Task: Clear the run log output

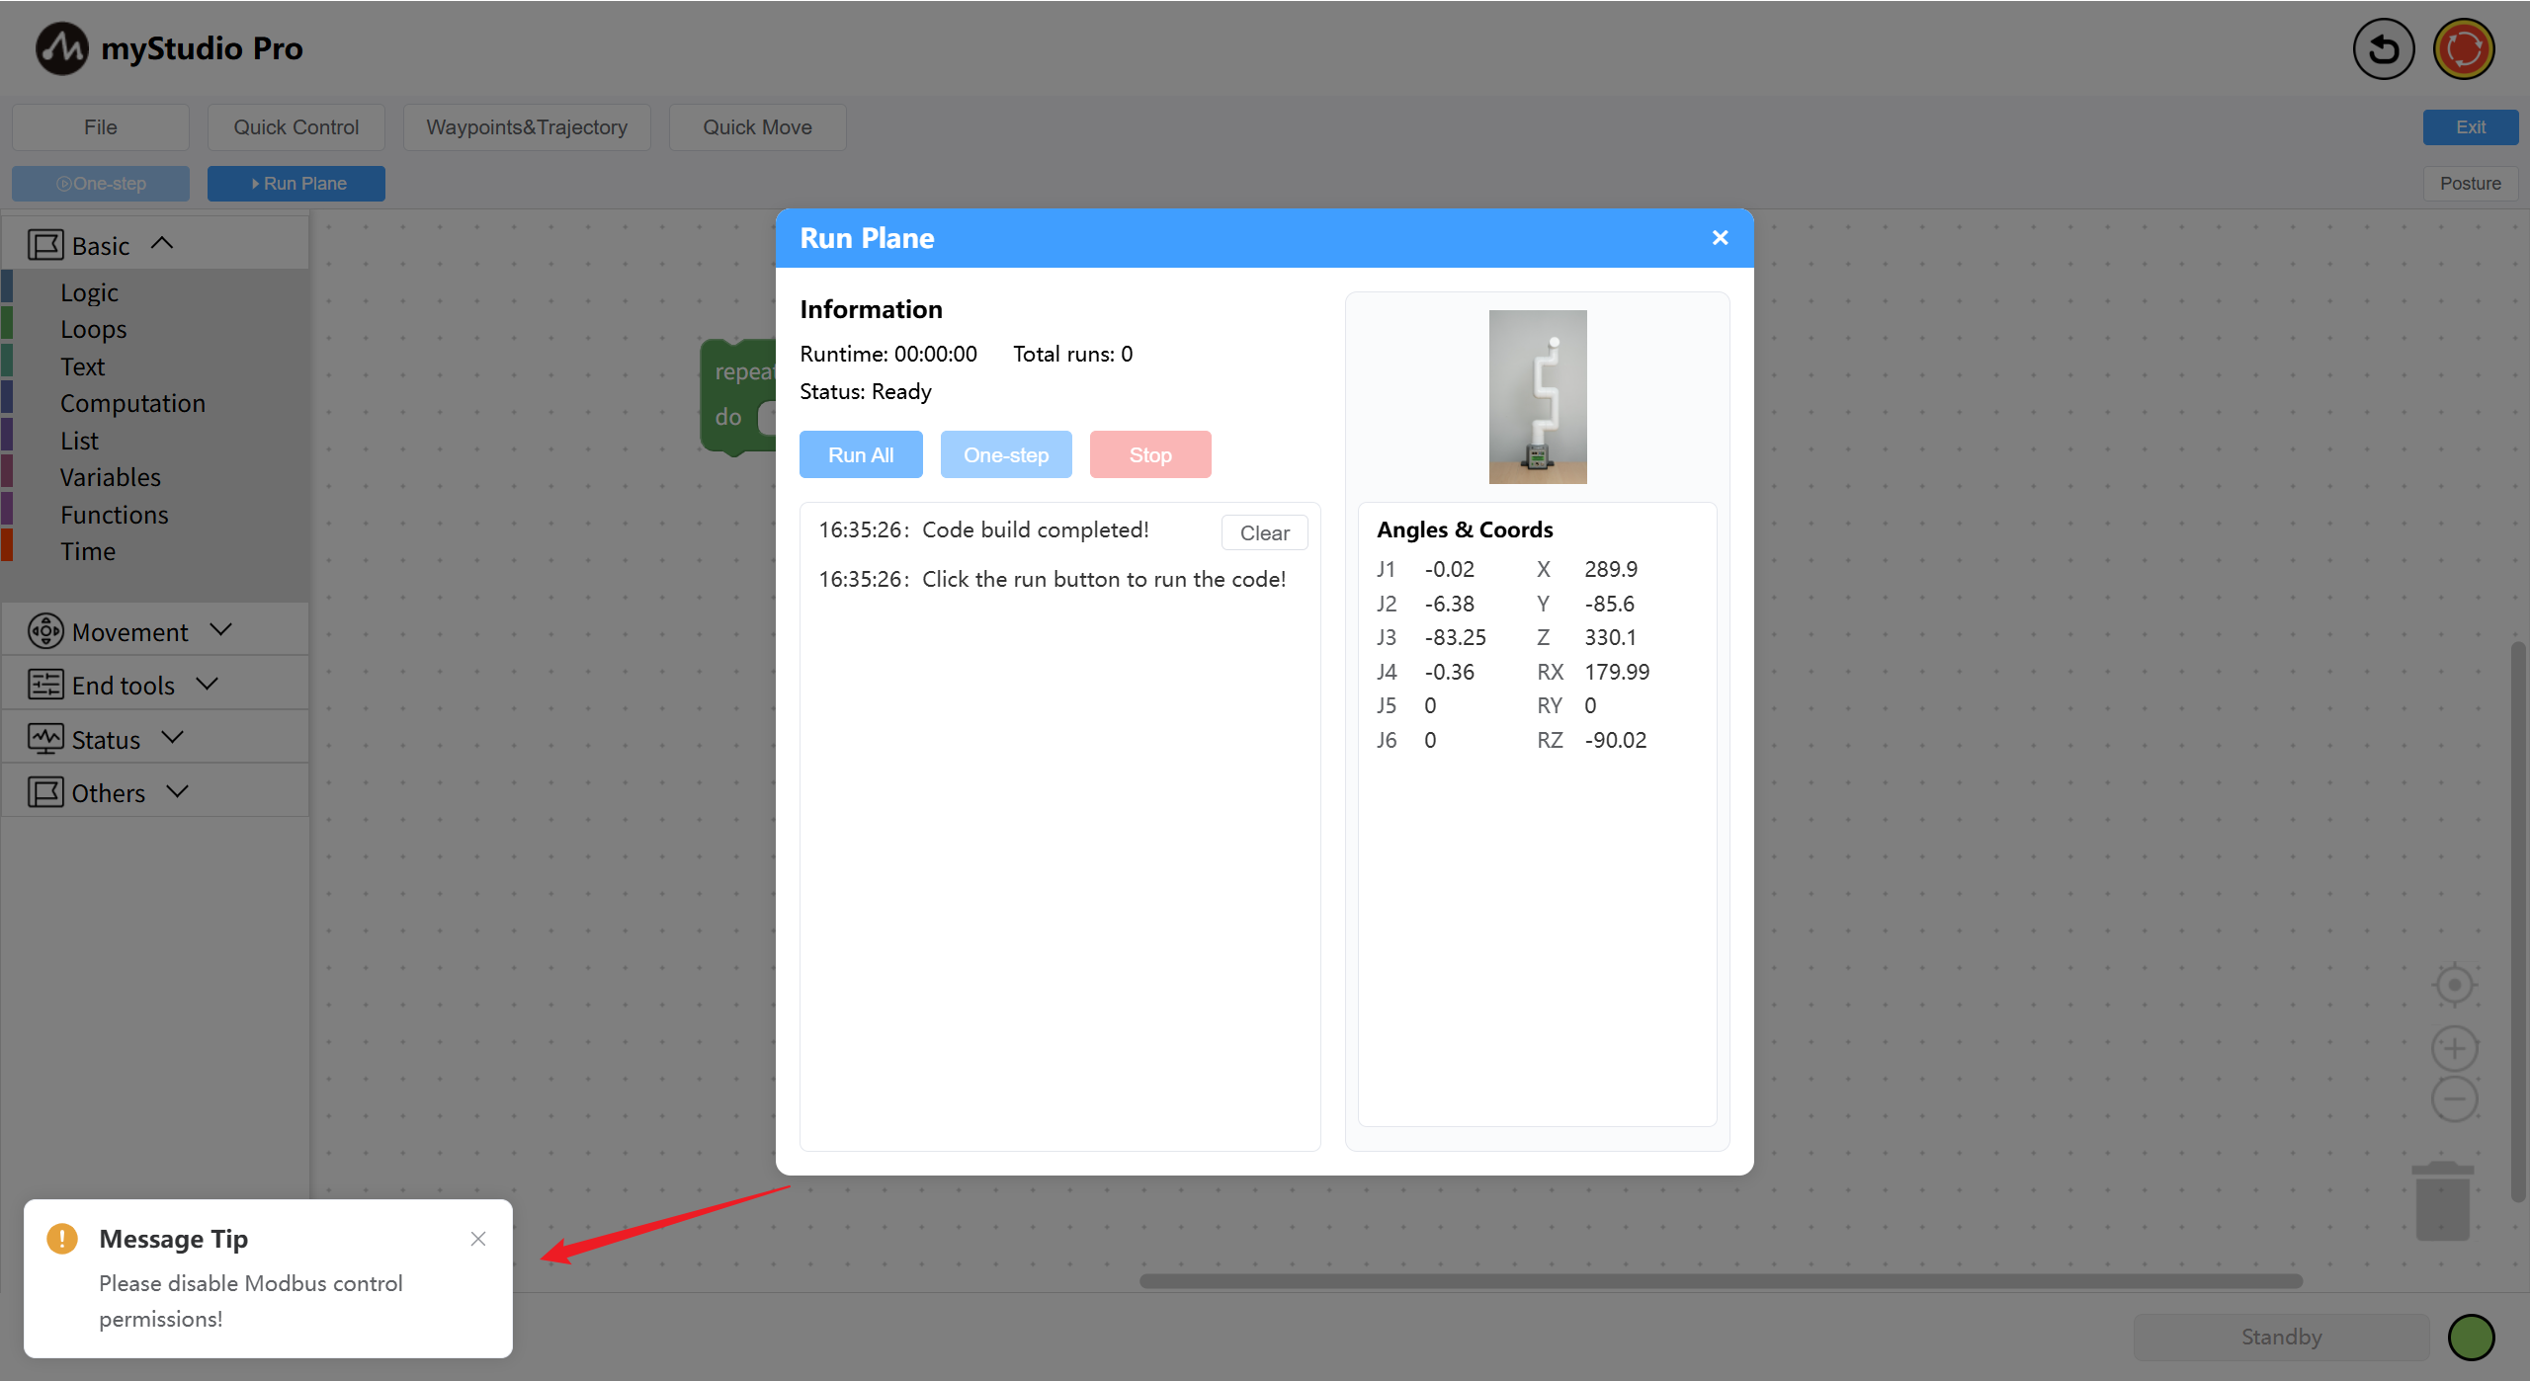Action: click(x=1264, y=533)
